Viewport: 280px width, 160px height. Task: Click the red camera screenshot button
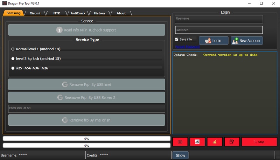pyautogui.click(x=180, y=142)
